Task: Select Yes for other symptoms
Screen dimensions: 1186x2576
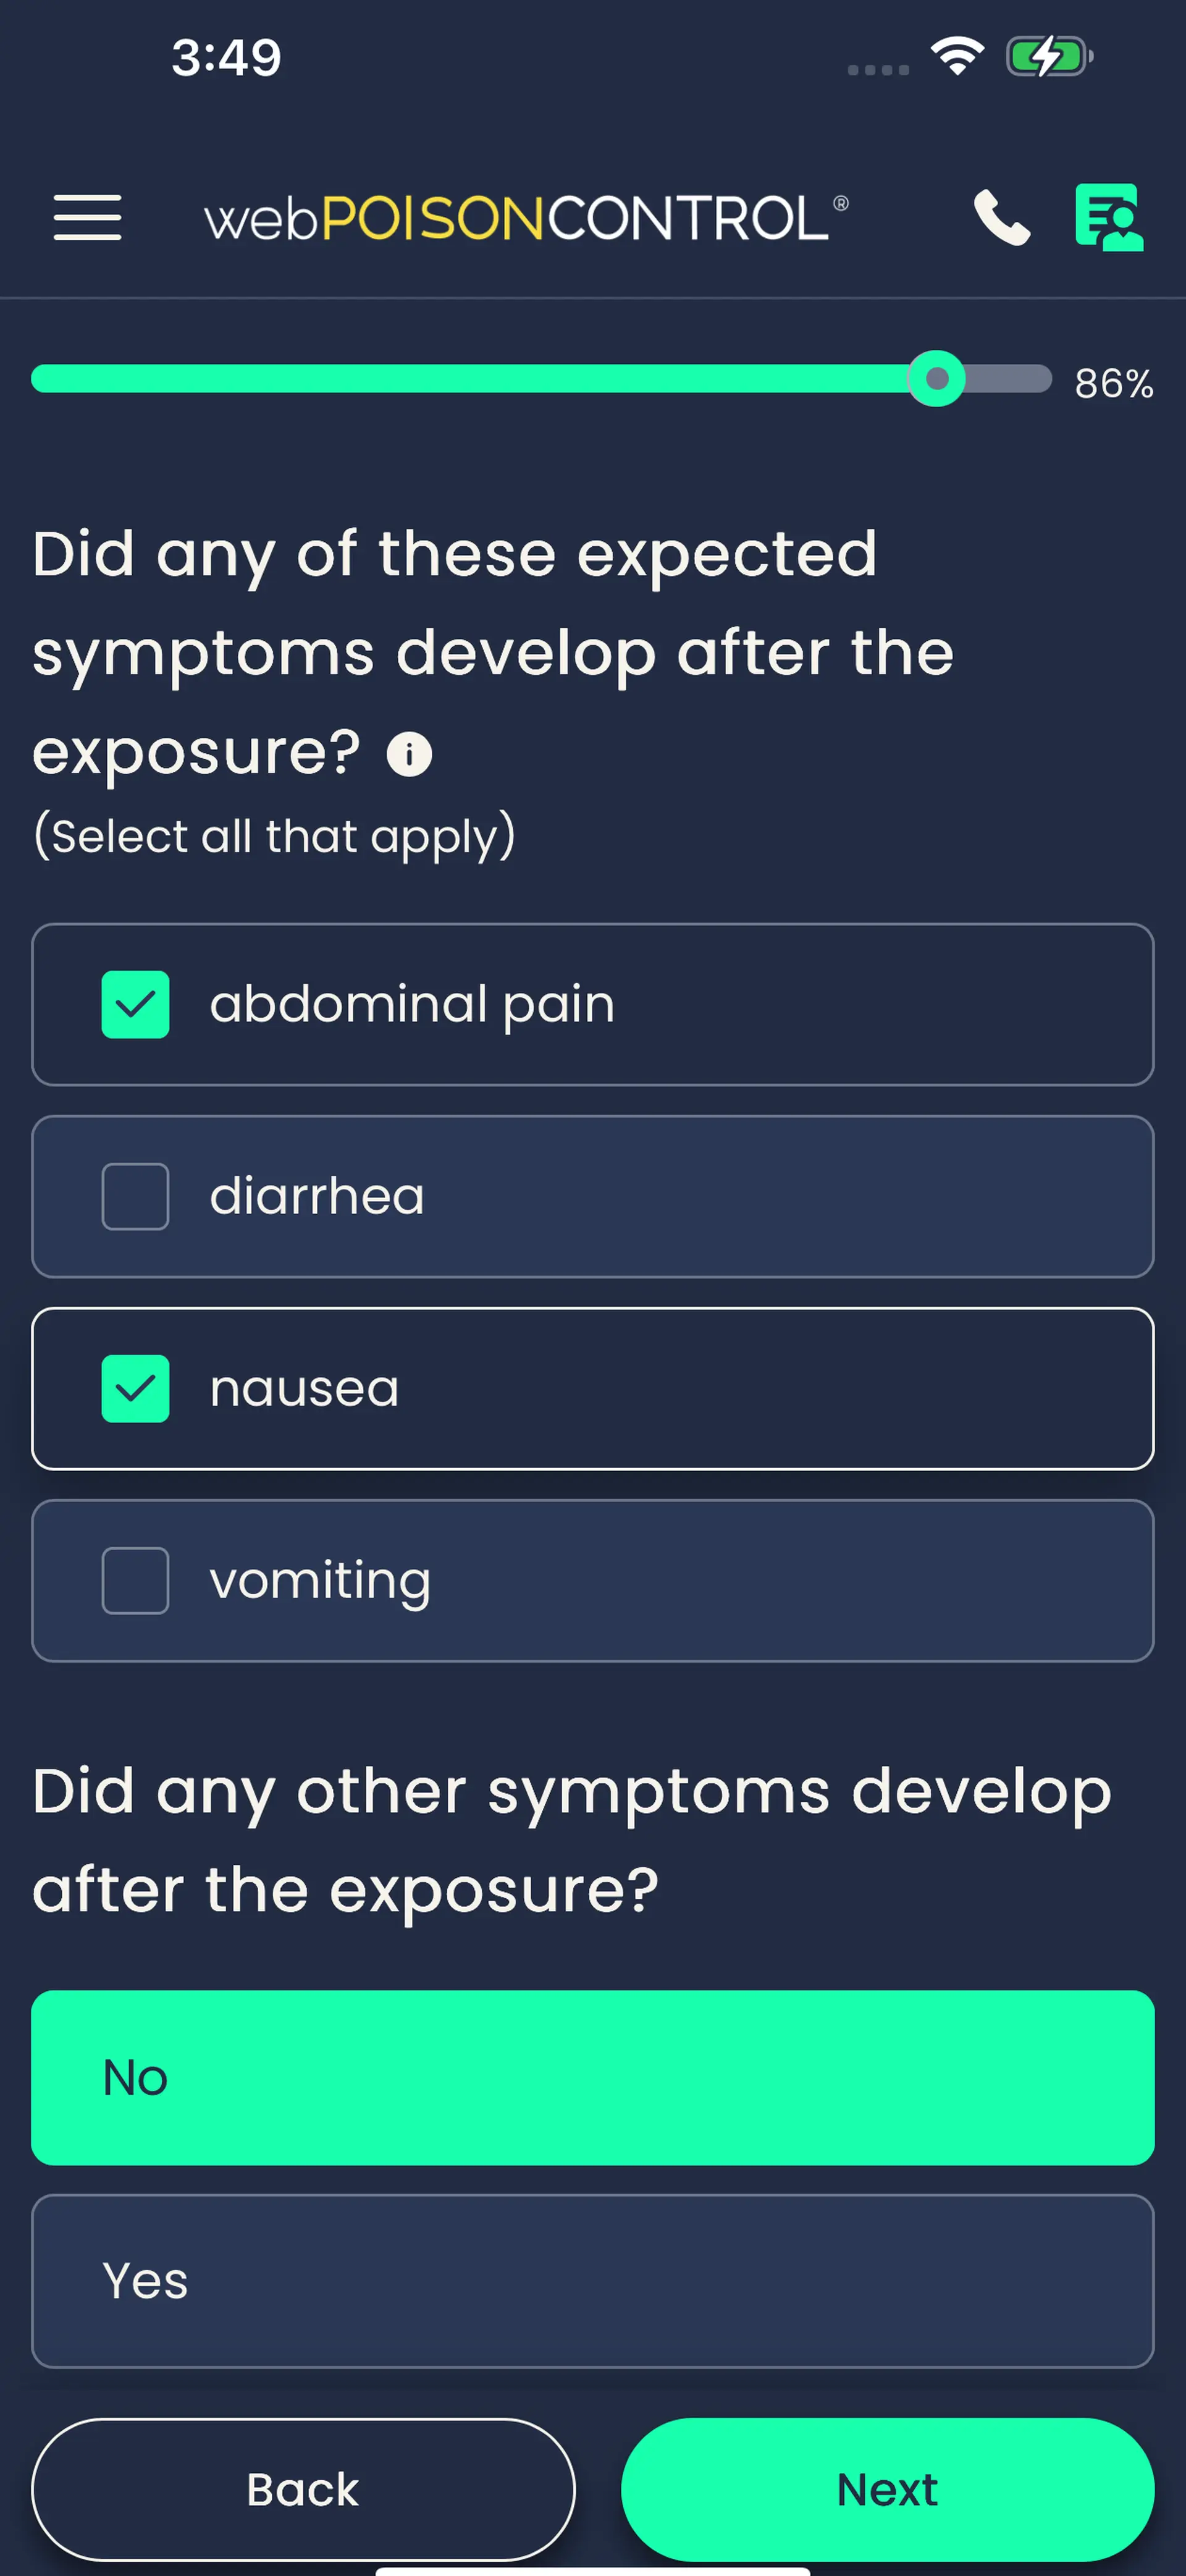Action: point(592,2281)
